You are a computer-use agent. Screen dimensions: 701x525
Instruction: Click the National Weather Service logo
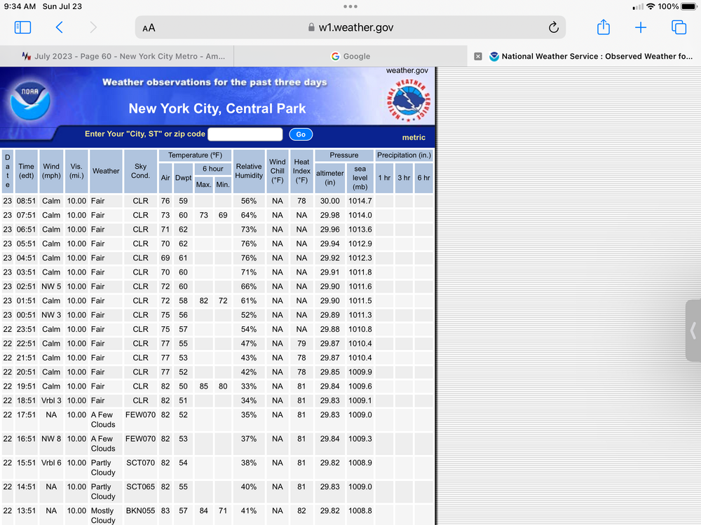(408, 100)
